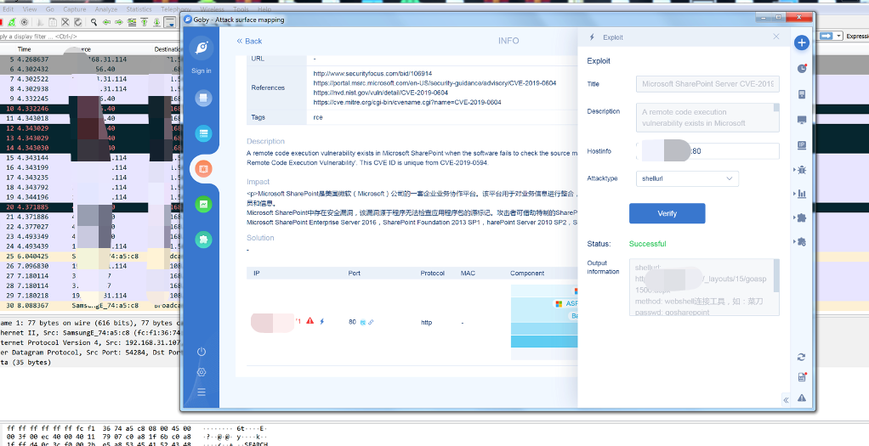Image resolution: width=869 pixels, height=446 pixels.
Task: Click the red alert triangle beside the IP
Action: 310,321
